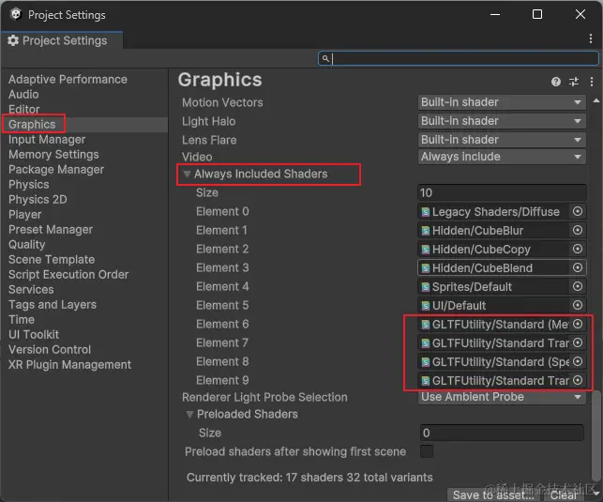Viewport: 603px width, 502px height.
Task: Click the Element 0 label
Action: click(x=222, y=211)
